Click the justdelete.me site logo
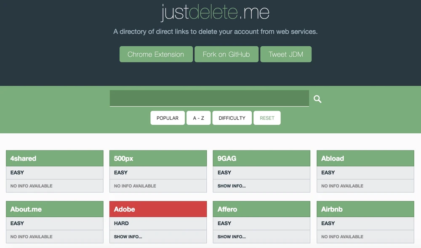 tap(215, 12)
